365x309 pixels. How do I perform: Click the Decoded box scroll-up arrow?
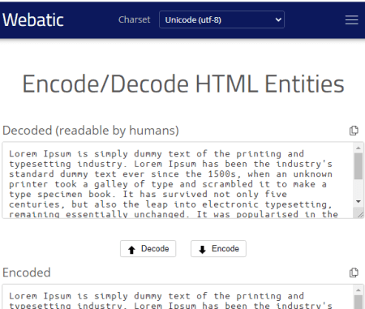point(359,148)
